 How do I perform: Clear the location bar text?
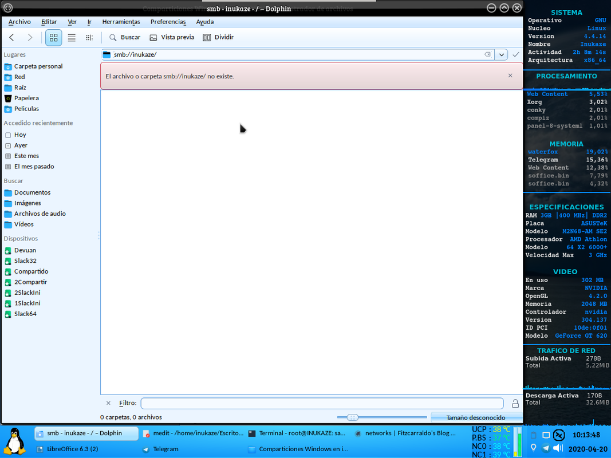click(x=487, y=54)
